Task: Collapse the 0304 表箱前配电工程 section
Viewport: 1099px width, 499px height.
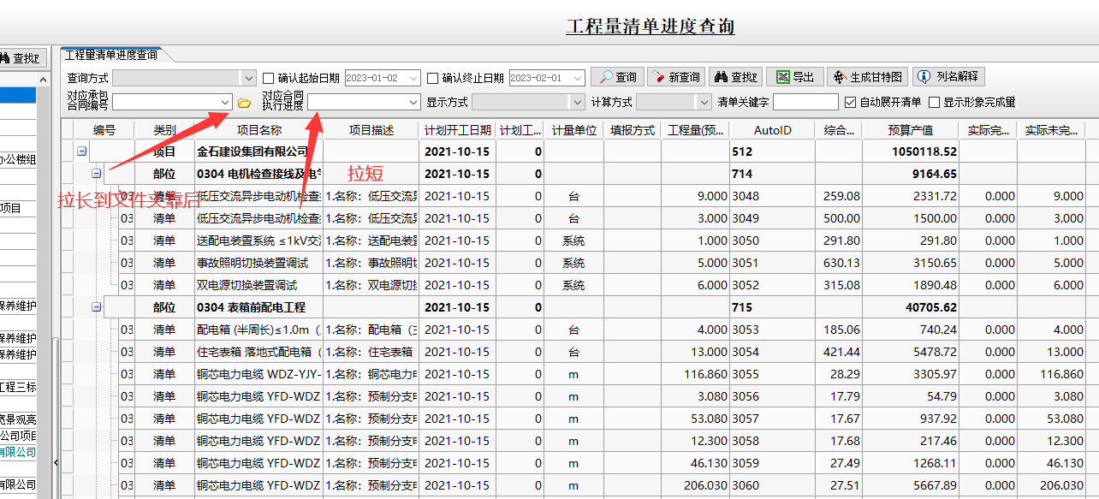Action: pyautogui.click(x=97, y=307)
